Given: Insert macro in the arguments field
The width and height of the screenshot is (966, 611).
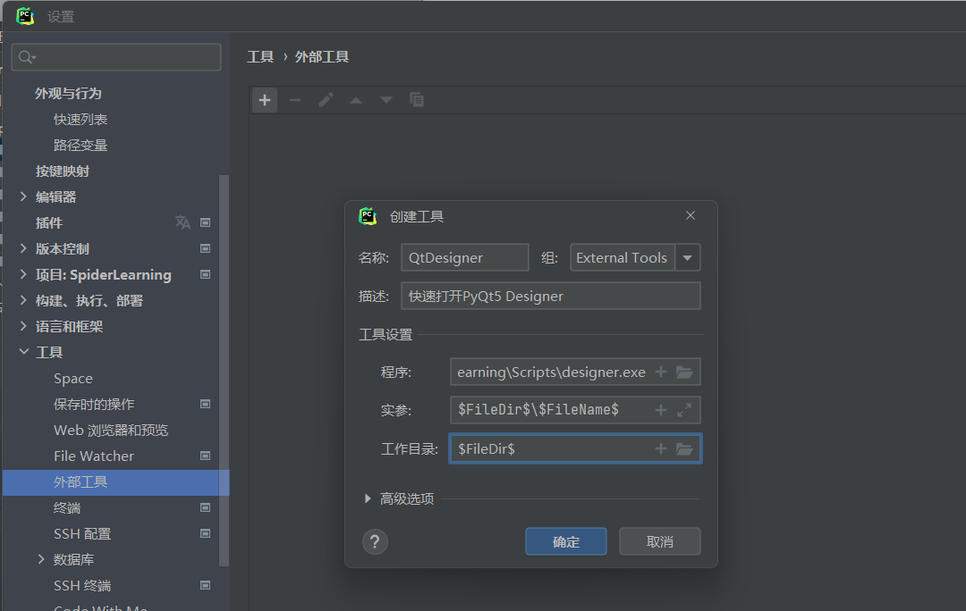Looking at the screenshot, I should (x=661, y=410).
